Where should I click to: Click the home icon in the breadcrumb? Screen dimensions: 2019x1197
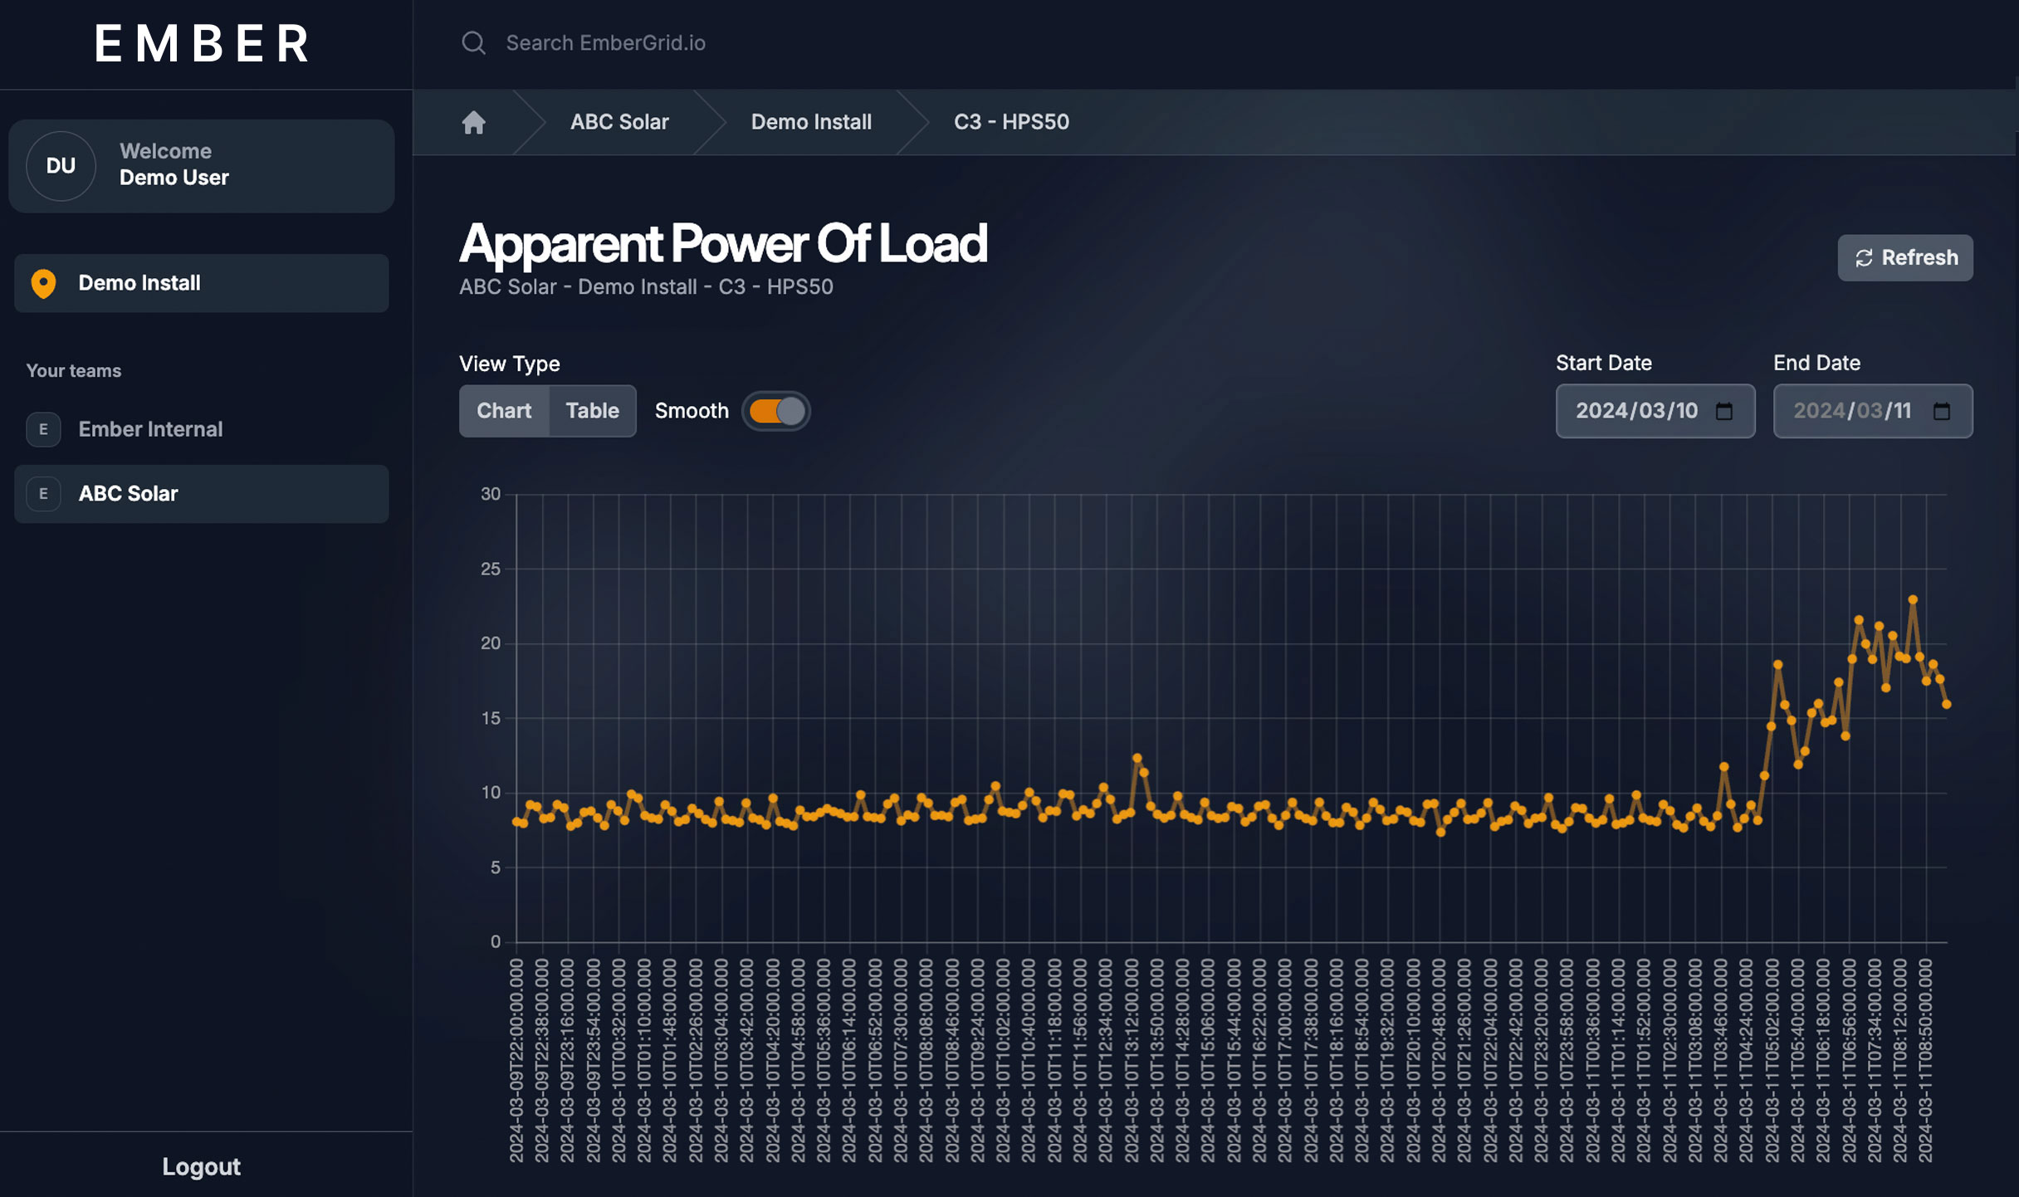pos(473,122)
